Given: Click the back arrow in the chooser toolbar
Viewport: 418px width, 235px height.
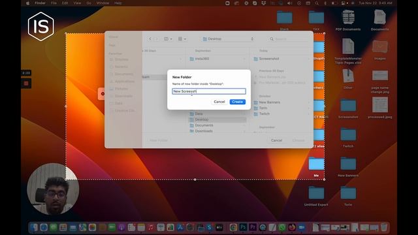Looking at the screenshot, I should (150, 39).
